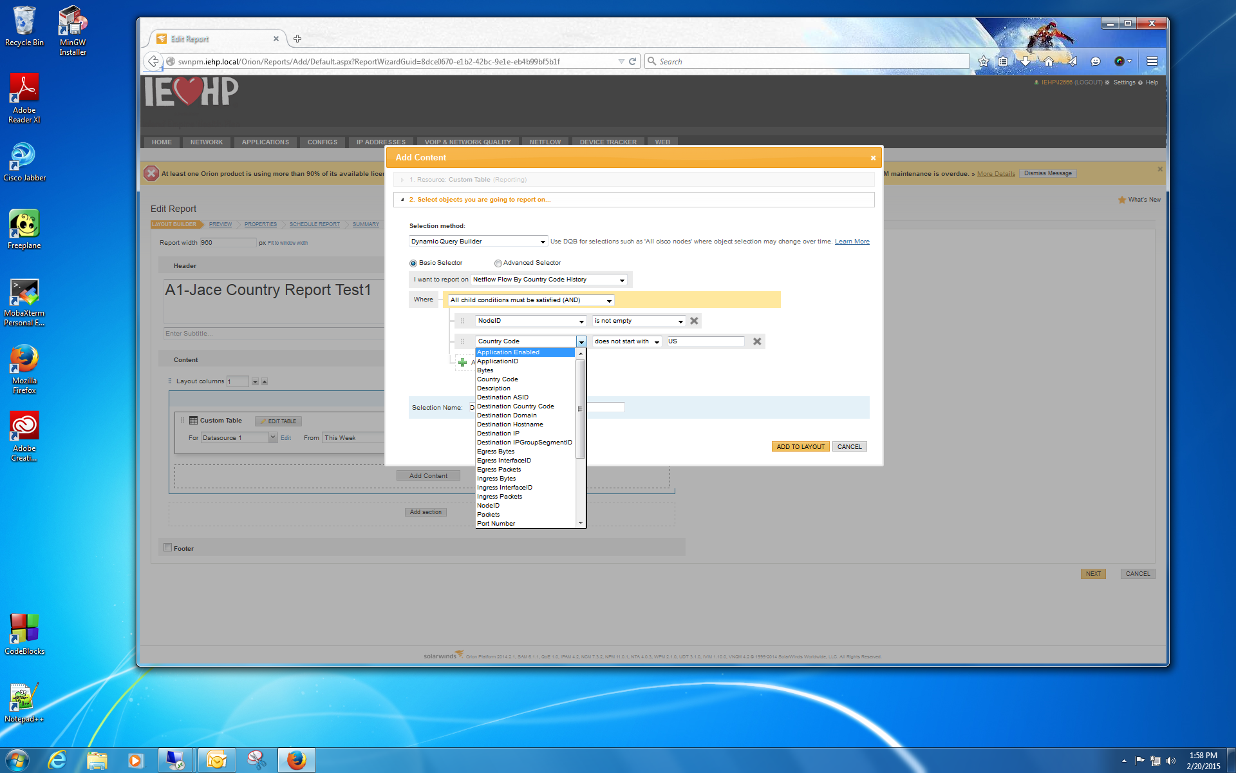Viewport: 1236px width, 773px height.
Task: Delete the Country Code condition row
Action: (757, 341)
